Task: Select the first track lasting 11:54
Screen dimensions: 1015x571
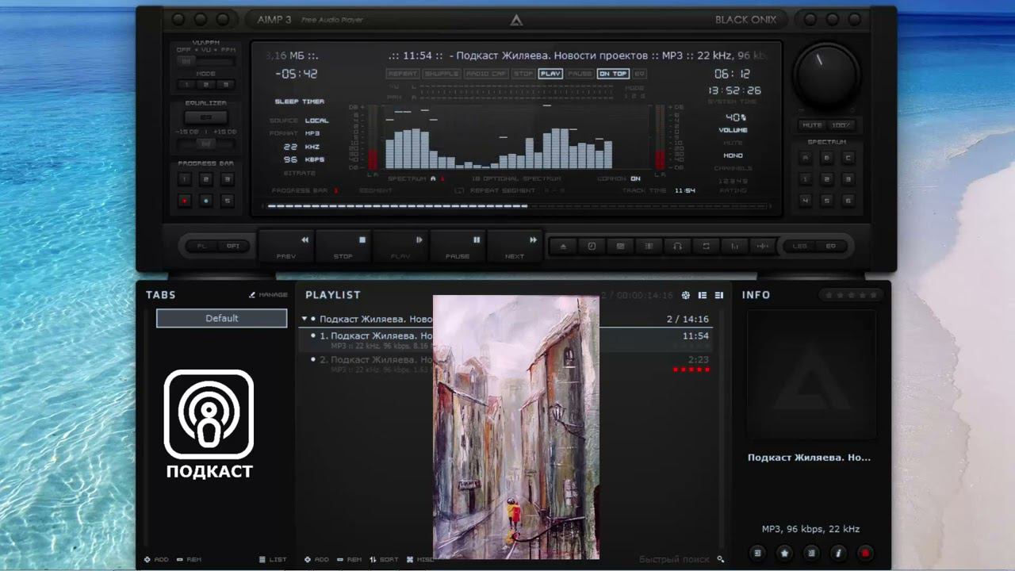Action: [x=506, y=340]
